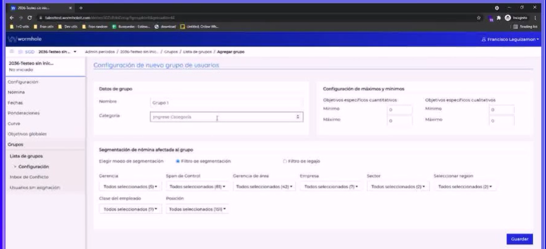Open Chrome three-dot menu
Image resolution: width=546 pixels, height=249 pixels.
pos(535,18)
